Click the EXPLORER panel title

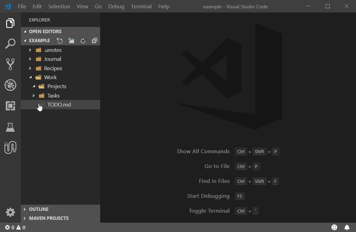tap(40, 20)
